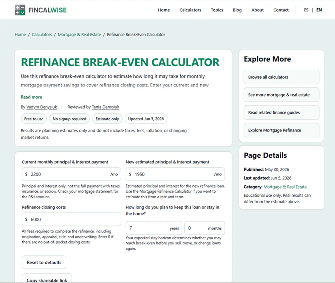335x283 pixels.
Task: Click the Copy shareable link button
Action: [x=47, y=279]
